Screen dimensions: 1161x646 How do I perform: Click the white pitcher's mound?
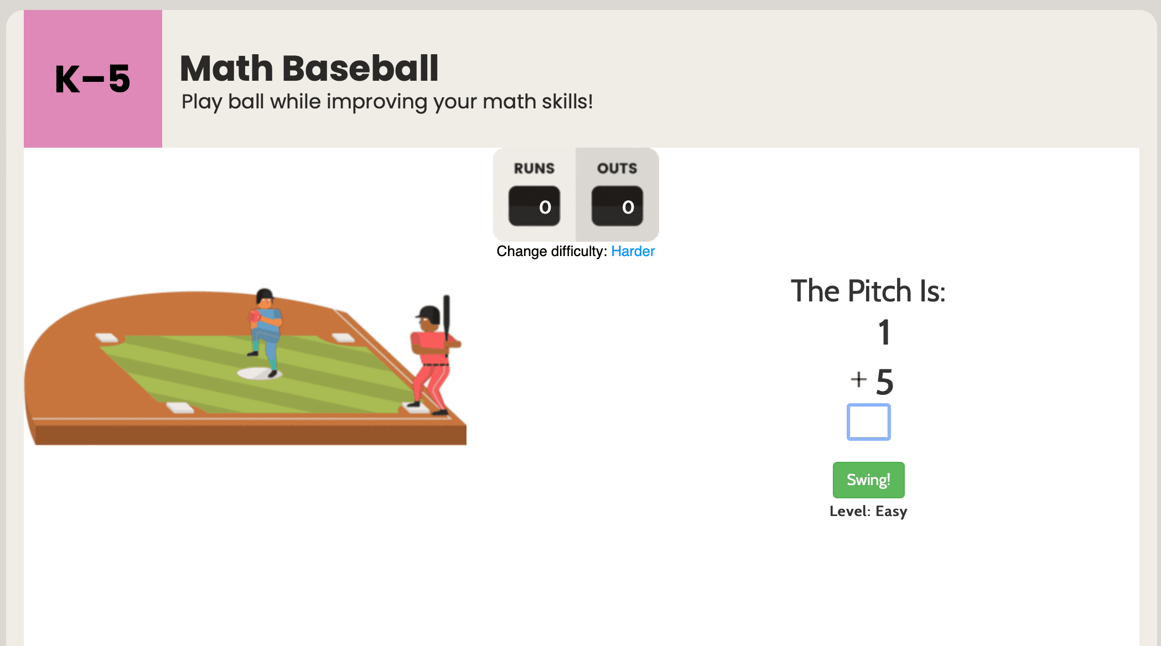coord(255,374)
